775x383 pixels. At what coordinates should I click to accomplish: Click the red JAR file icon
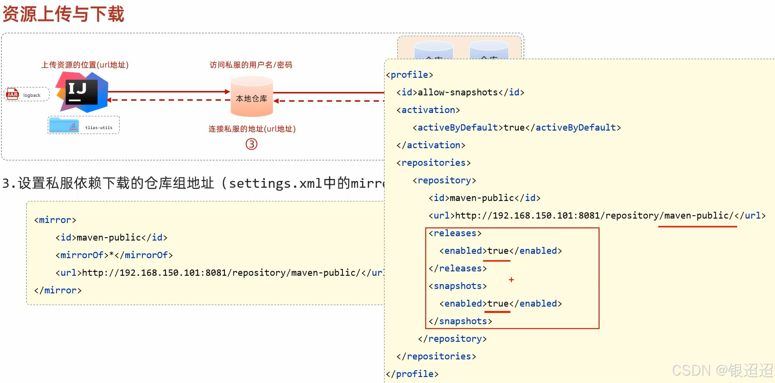12,94
